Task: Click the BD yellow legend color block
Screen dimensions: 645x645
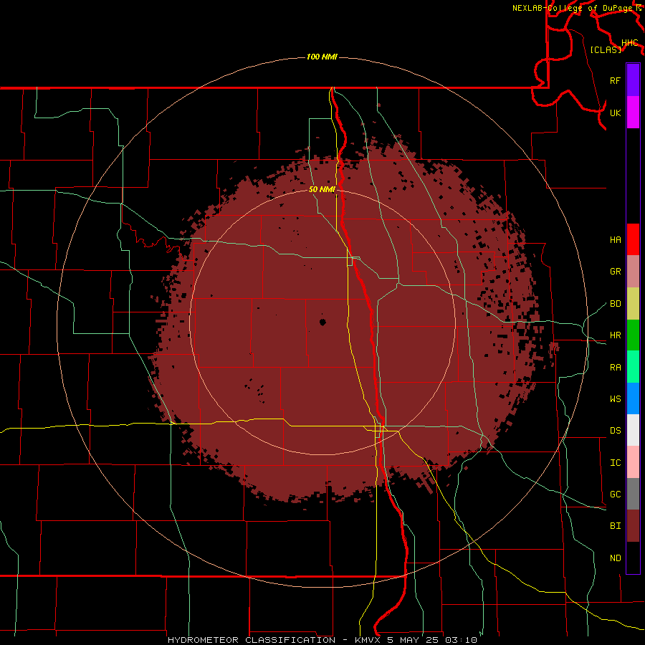Action: pos(633,304)
